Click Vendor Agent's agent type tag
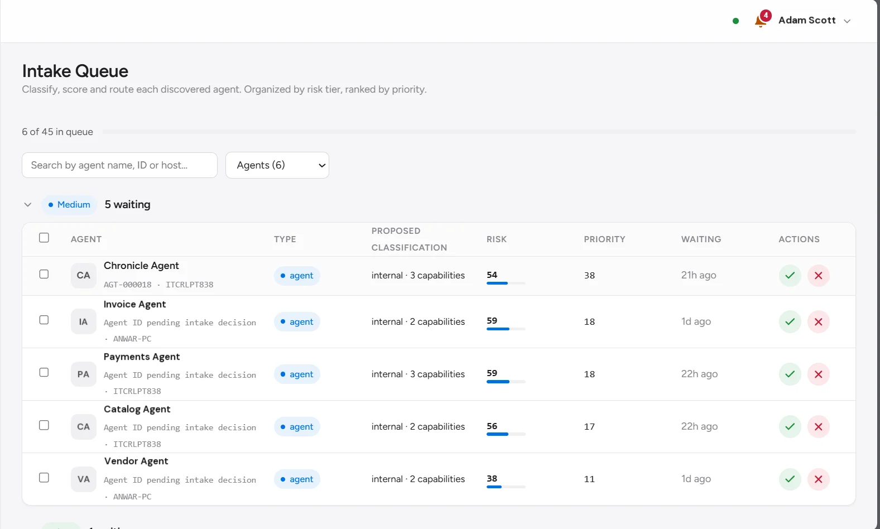The image size is (880, 529). point(297,479)
